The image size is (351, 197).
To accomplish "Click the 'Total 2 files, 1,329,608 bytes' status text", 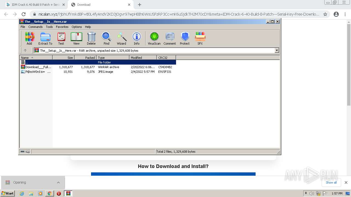I will [176, 152].
